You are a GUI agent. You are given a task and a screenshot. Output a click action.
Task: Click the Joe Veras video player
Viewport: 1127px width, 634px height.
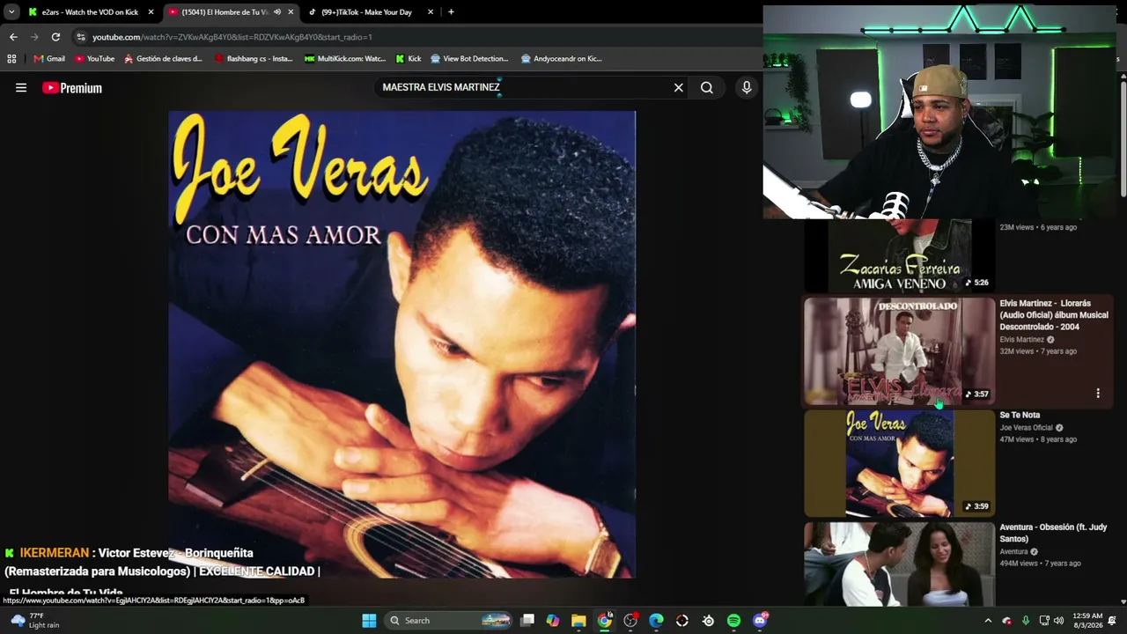pos(401,344)
